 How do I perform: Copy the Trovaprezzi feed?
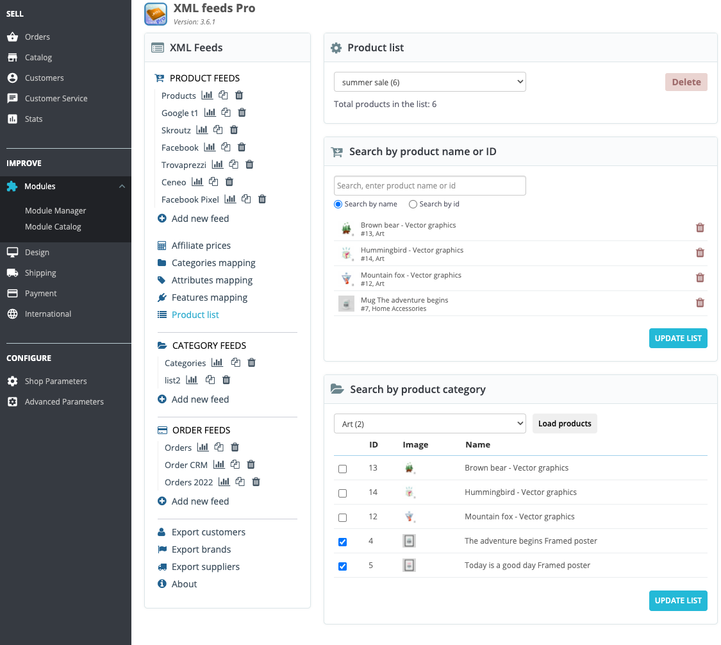tap(233, 164)
